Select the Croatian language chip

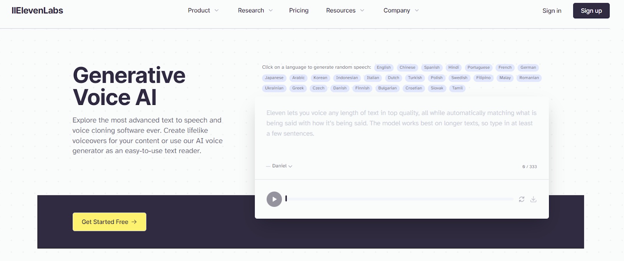(414, 88)
